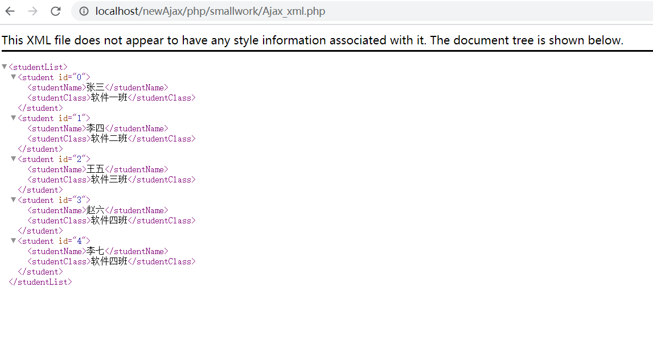This screenshot has width=653, height=353.
Task: Click closing </student> tag after 软件三班
Action: coord(40,190)
